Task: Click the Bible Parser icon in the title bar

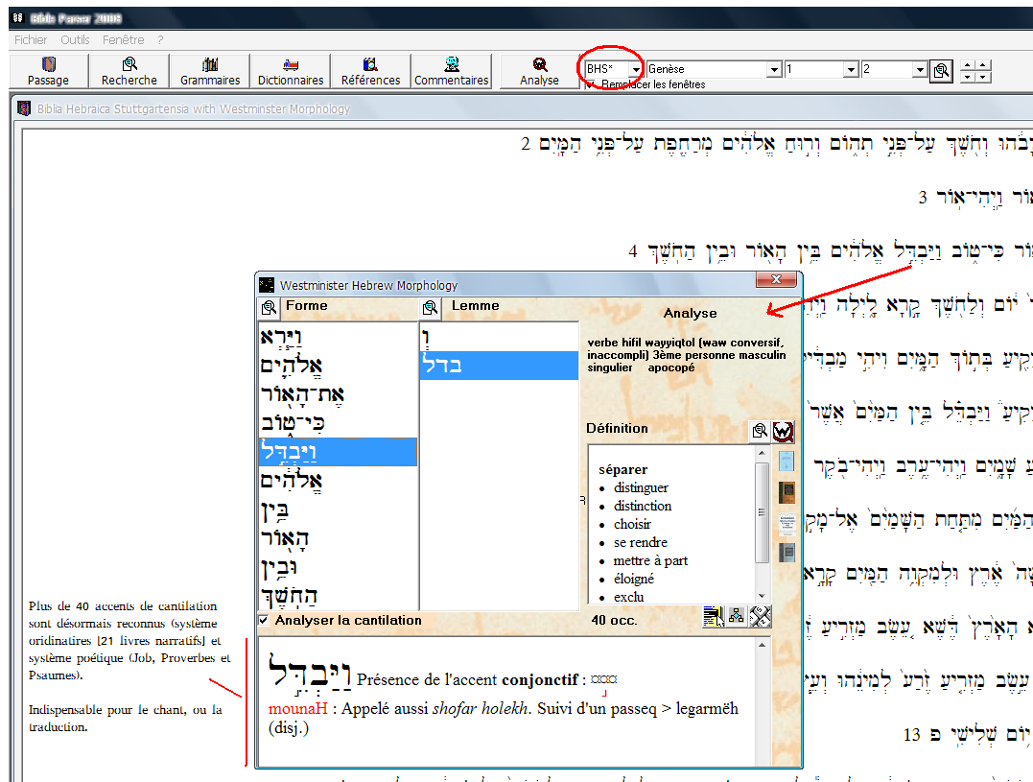Action: pyautogui.click(x=18, y=18)
